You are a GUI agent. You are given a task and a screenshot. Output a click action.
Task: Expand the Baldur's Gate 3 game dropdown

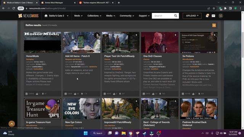(67, 16)
